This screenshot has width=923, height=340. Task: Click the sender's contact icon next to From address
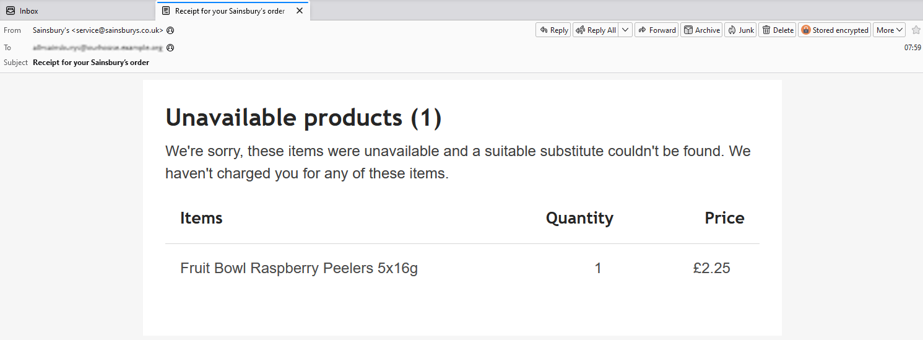click(x=170, y=30)
